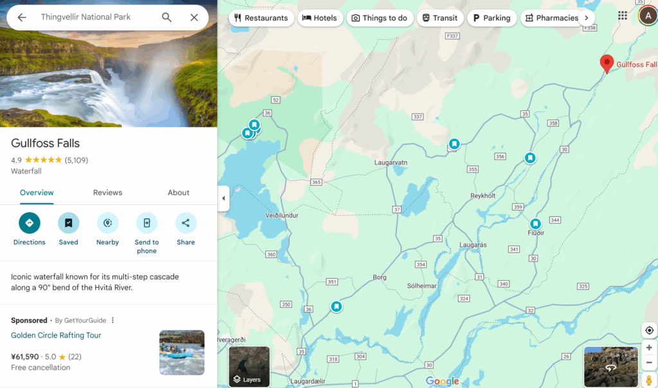
Task: Click the road 365 shield on map
Action: pos(316,182)
